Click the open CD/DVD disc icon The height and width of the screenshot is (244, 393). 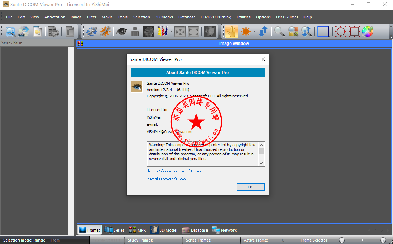click(x=24, y=32)
